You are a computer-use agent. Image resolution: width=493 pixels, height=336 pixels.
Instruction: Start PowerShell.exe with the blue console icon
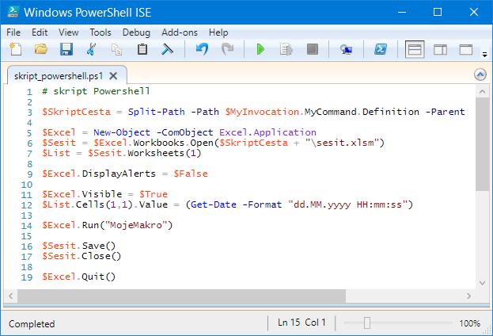(x=380, y=49)
